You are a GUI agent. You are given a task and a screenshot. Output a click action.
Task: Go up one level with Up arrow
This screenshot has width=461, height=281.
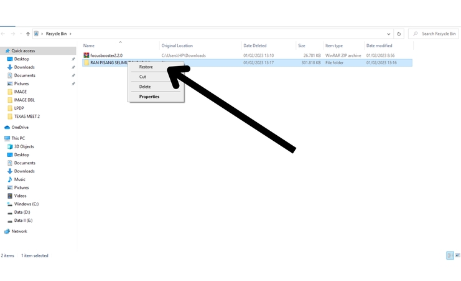pos(28,34)
